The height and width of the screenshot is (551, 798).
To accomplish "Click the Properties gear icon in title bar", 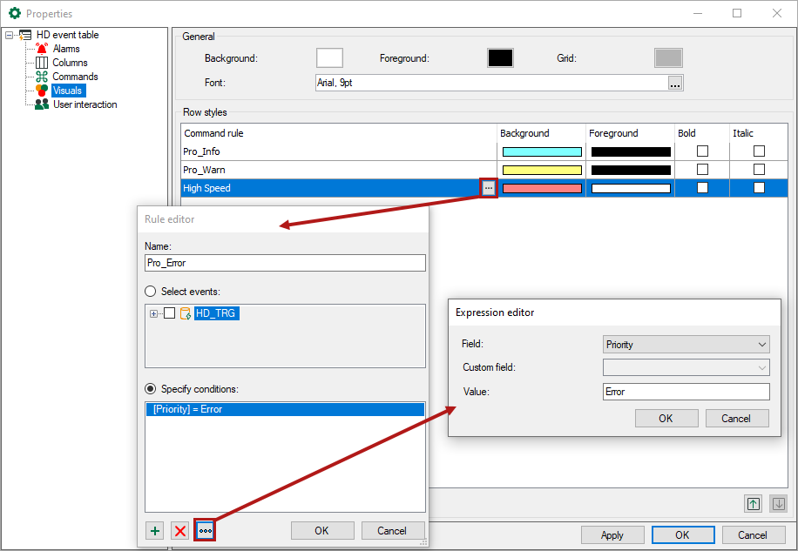I will 15,13.
